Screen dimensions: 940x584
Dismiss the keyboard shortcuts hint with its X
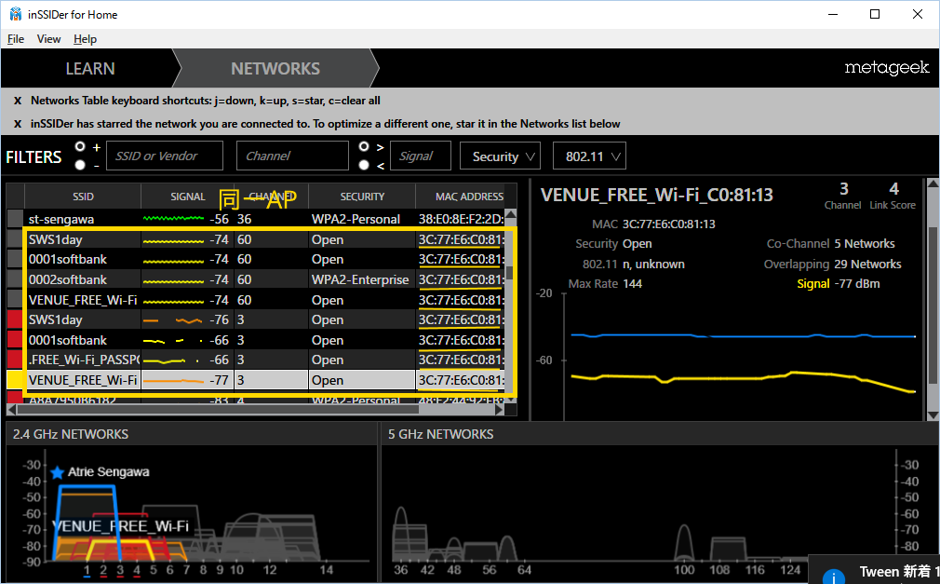(18, 101)
